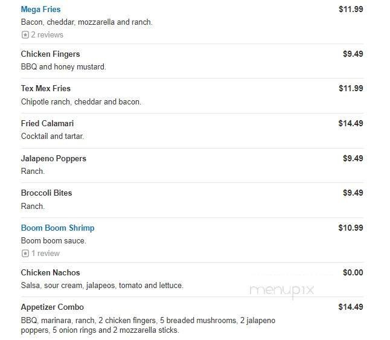This screenshot has height=340, width=390.
Task: Open the Boom Boom Shrimp link
Action: tap(57, 228)
